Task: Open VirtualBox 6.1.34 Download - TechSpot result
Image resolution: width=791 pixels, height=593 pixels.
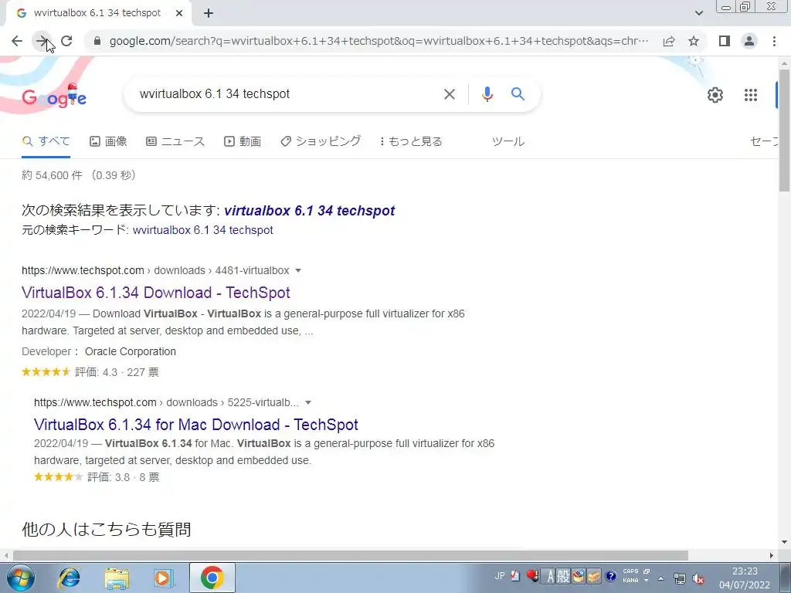Action: click(156, 293)
